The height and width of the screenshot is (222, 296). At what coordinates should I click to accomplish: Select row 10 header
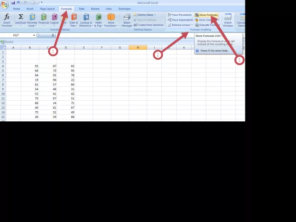click(3, 94)
